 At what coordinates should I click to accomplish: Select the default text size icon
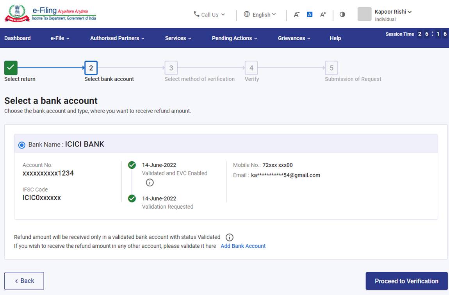[309, 14]
